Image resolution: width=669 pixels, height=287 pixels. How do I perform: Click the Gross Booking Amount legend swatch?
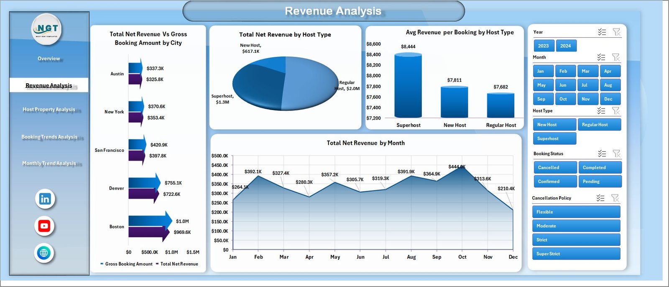click(102, 264)
